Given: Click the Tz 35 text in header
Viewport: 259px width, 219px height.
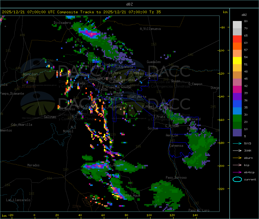Looking at the screenshot, I should tap(155, 12).
